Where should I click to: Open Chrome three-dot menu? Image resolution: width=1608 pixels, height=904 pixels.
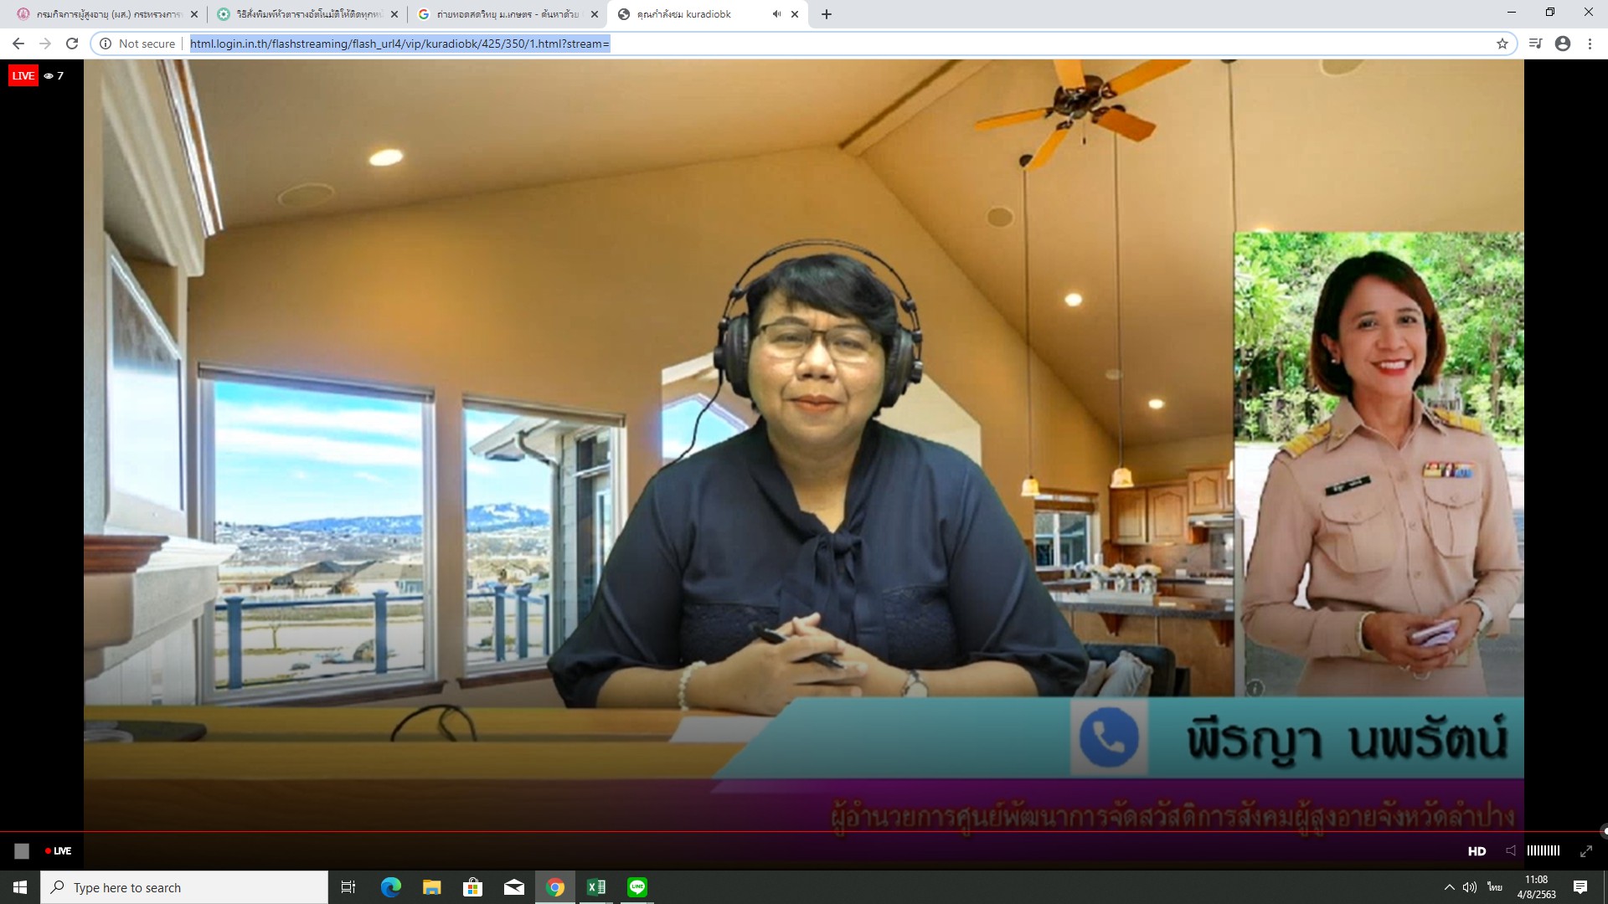pyautogui.click(x=1590, y=44)
